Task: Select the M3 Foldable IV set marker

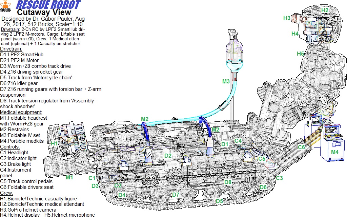Action: click(226, 81)
